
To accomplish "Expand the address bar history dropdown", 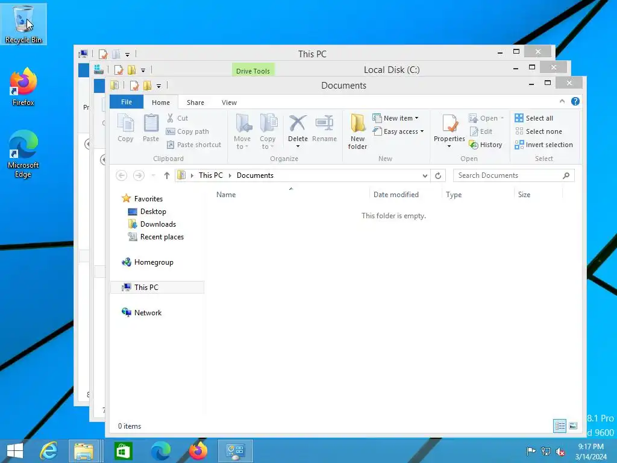I will (x=425, y=175).
